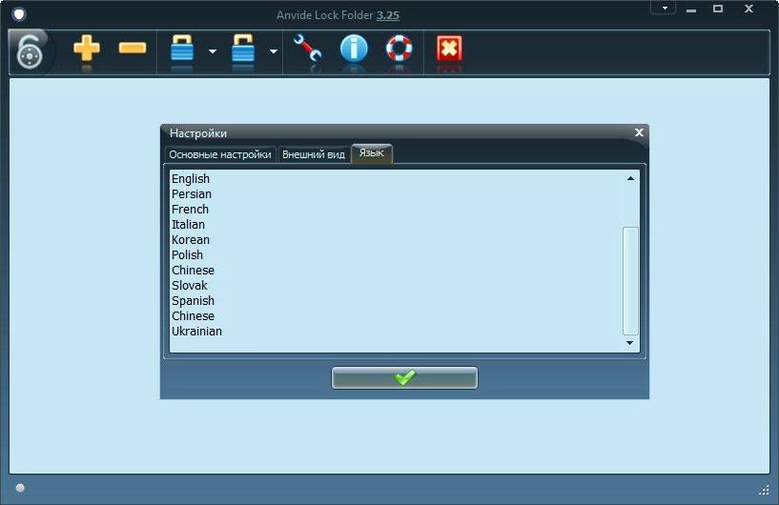The width and height of the screenshot is (779, 505).
Task: Select the Язык tab
Action: tap(372, 153)
